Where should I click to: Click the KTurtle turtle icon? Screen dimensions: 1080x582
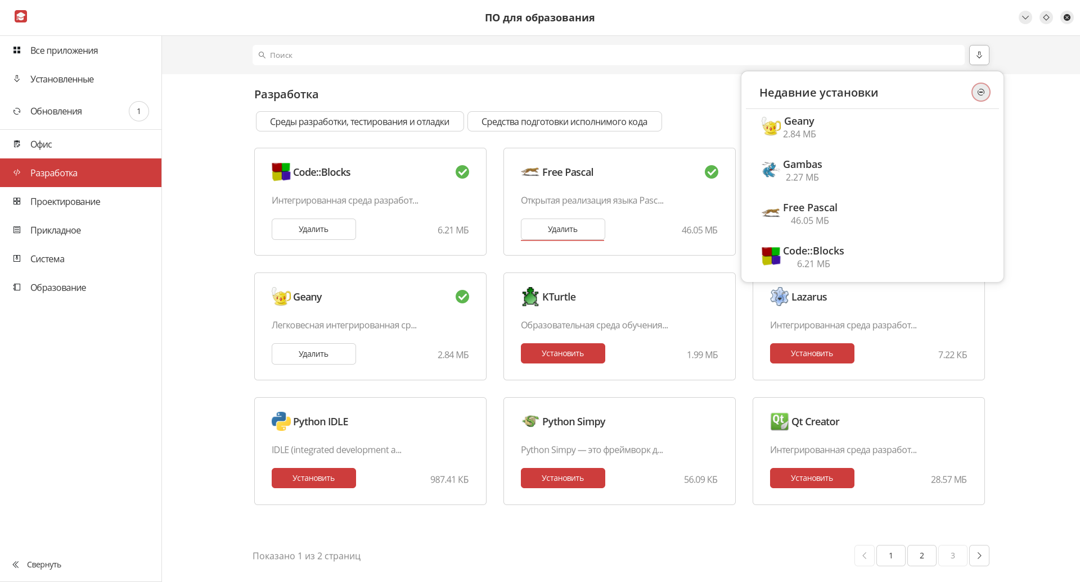[530, 297]
